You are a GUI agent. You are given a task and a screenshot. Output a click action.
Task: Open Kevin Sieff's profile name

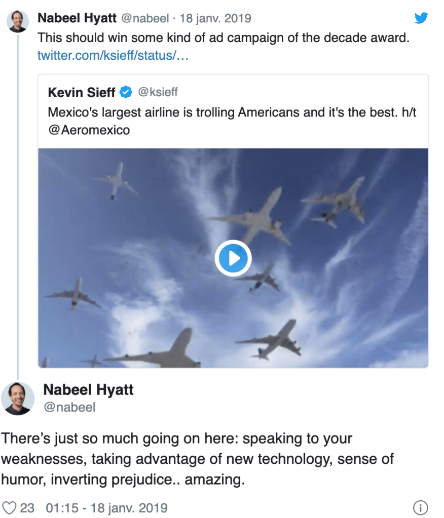coord(82,93)
